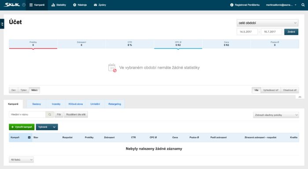Select the CPC Ø metric tile
This screenshot has height=169, width=308.
tap(178, 44)
